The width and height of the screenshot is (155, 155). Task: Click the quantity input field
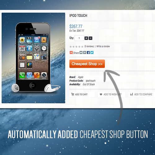[x=79, y=38]
